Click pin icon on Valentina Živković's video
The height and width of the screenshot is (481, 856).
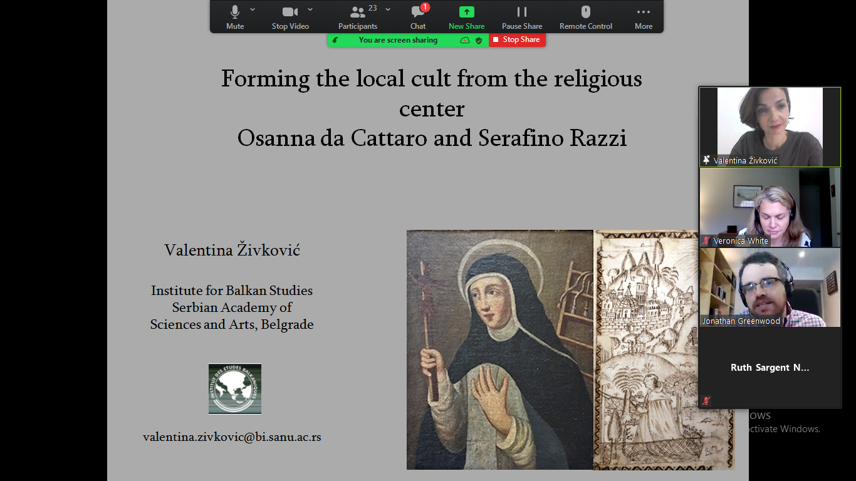pos(706,160)
